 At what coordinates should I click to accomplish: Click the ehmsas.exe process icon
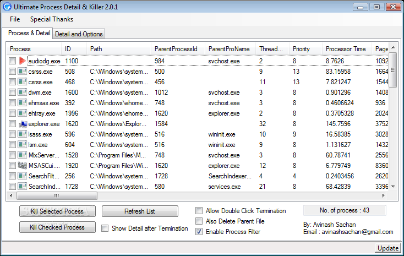click(22, 102)
